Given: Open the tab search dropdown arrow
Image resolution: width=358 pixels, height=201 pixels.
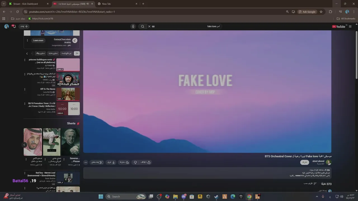Looking at the screenshot, I should click(x=4, y=4).
